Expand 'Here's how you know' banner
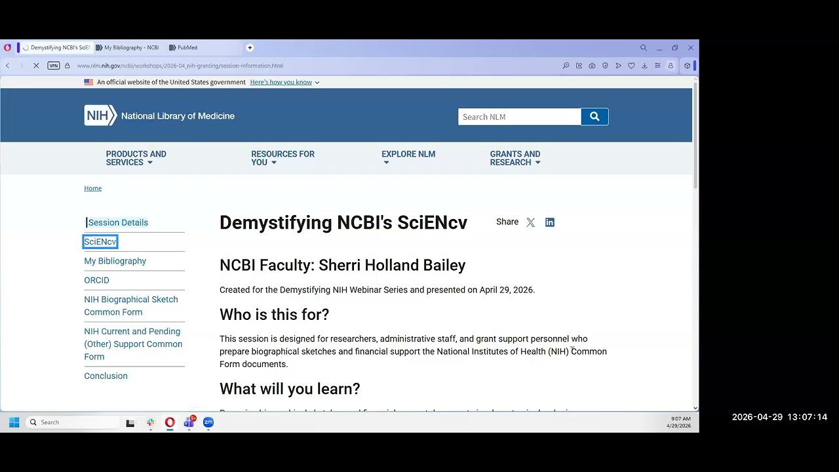 (x=284, y=82)
